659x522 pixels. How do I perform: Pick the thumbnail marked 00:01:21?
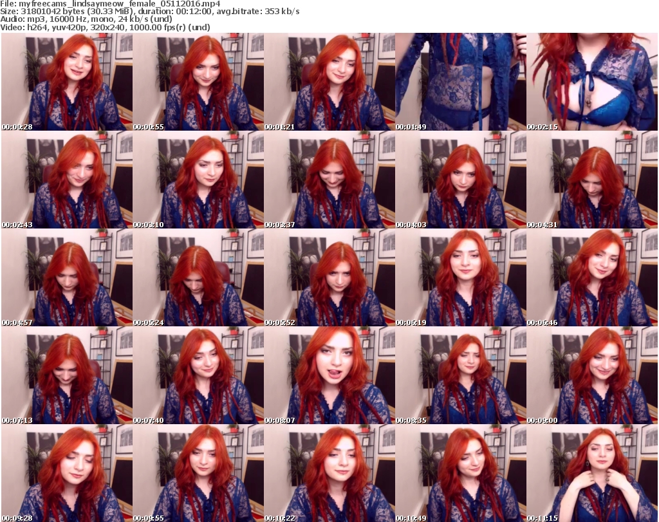pyautogui.click(x=329, y=82)
